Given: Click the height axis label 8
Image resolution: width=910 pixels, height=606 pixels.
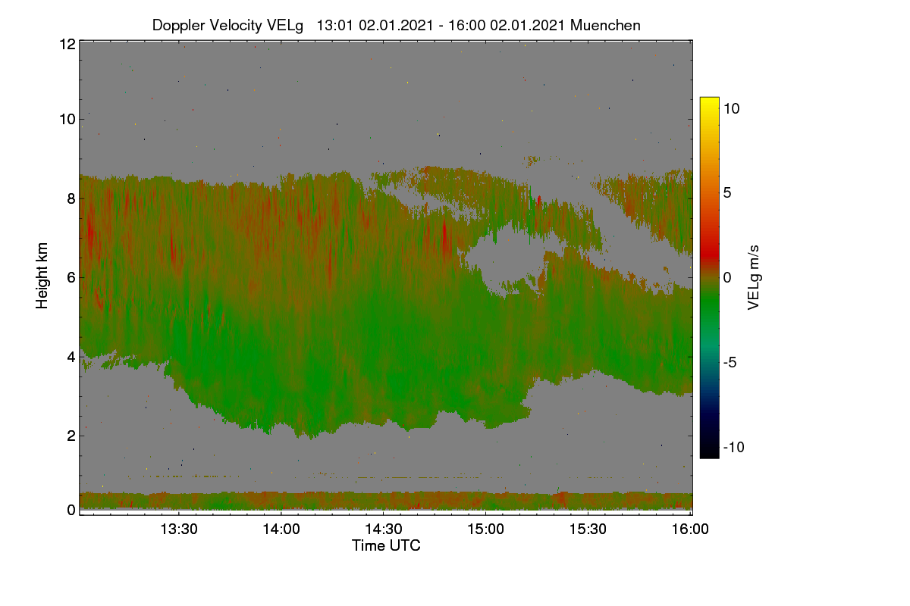Looking at the screenshot, I should tap(71, 198).
